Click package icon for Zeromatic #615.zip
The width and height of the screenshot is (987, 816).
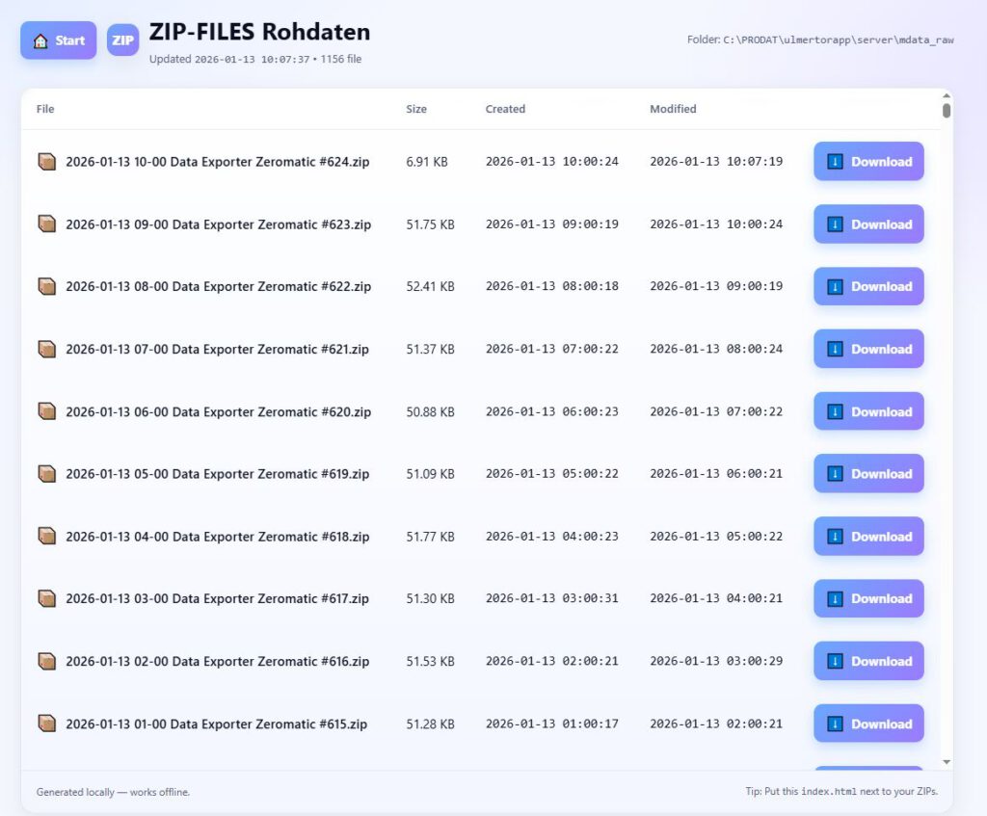pyautogui.click(x=46, y=724)
